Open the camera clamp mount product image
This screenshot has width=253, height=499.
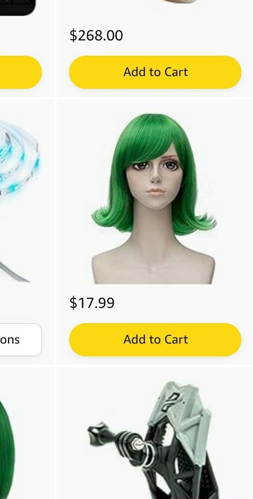[x=151, y=441]
